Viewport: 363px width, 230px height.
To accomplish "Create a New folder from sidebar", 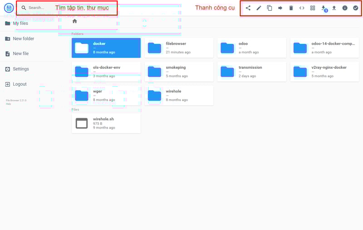I will (x=23, y=39).
